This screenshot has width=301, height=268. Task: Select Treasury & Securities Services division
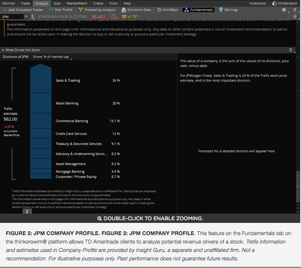click(x=79, y=144)
